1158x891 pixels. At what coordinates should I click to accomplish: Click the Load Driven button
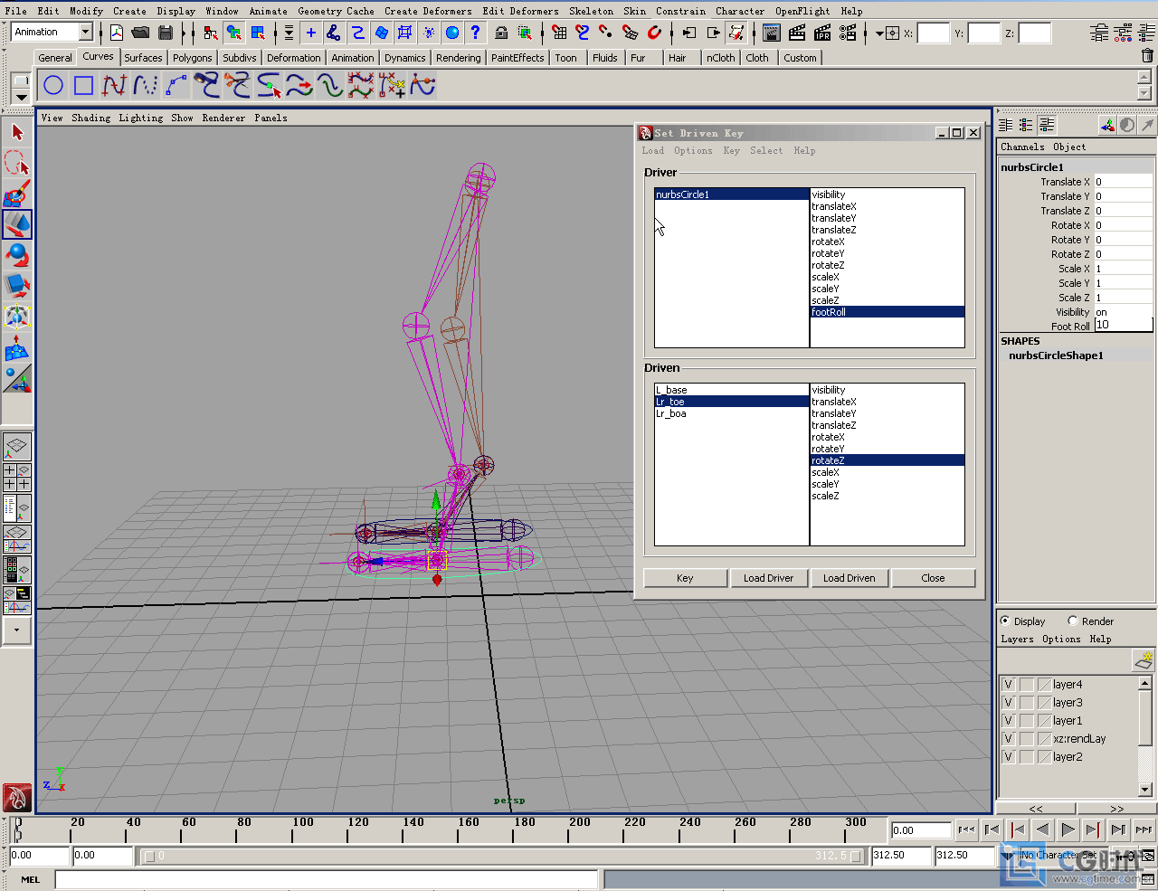[849, 578]
